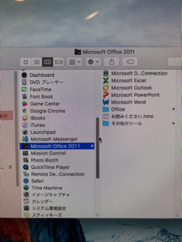182x242 pixels.
Task: Click the applications column scrollbar thumb
Action: tap(98, 148)
